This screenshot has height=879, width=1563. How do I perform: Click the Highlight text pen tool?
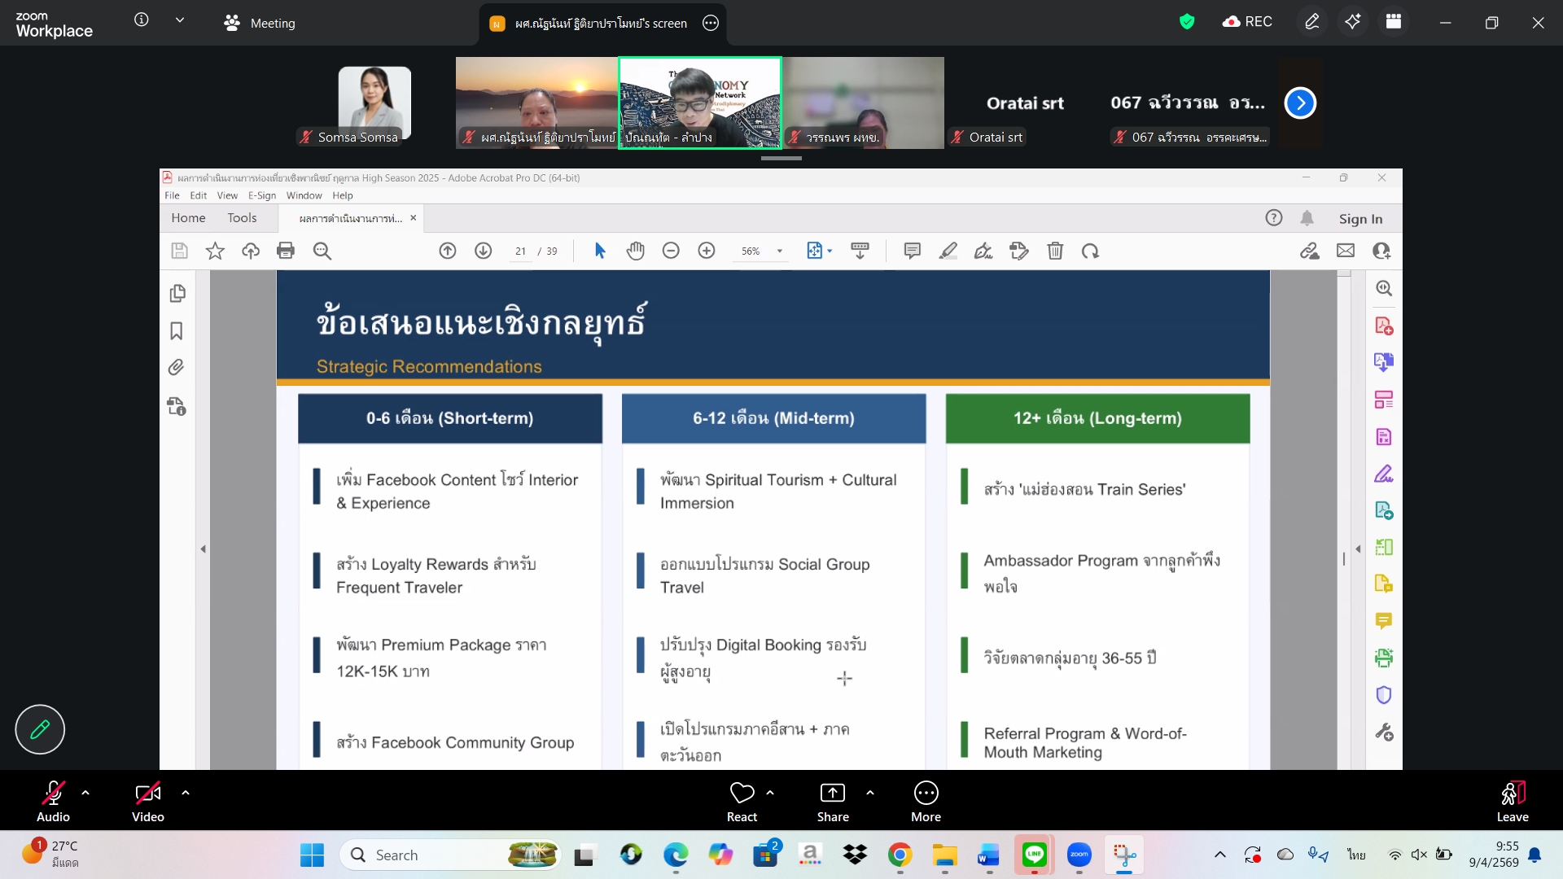tap(948, 251)
